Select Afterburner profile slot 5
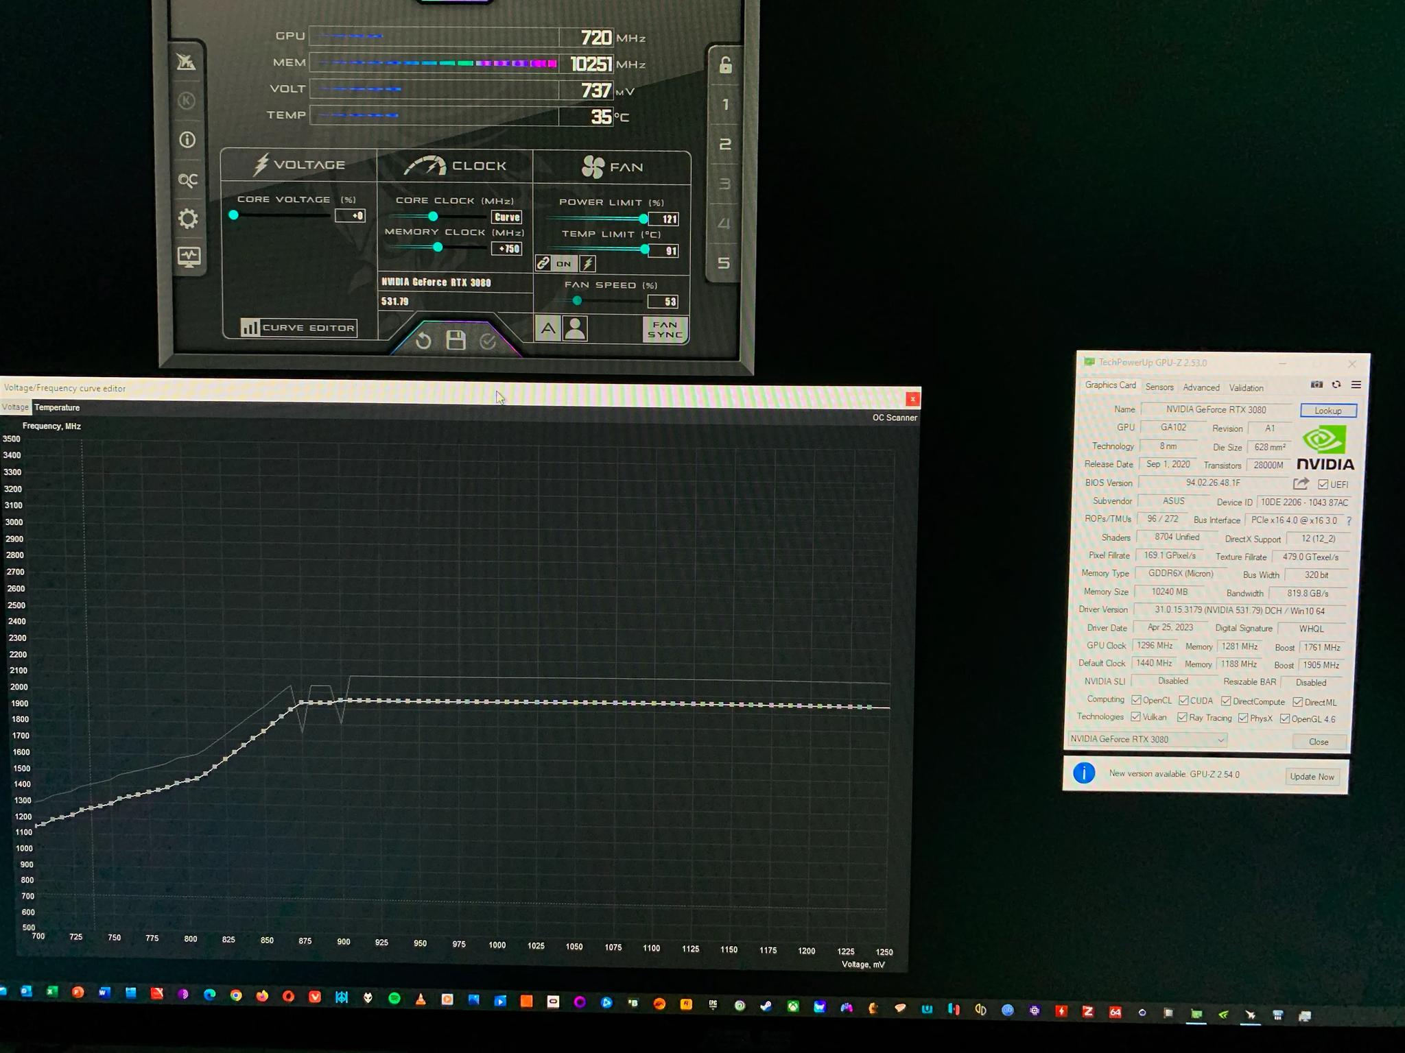1405x1053 pixels. click(x=724, y=263)
